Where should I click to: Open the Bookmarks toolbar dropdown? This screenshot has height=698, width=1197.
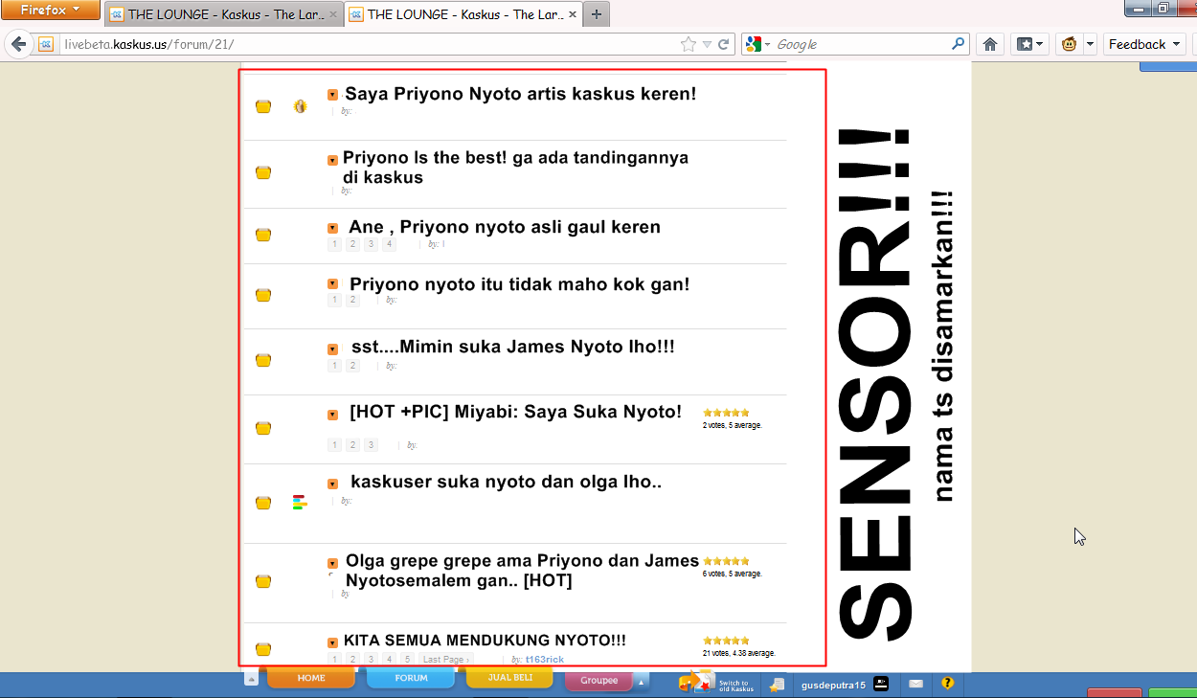1031,44
